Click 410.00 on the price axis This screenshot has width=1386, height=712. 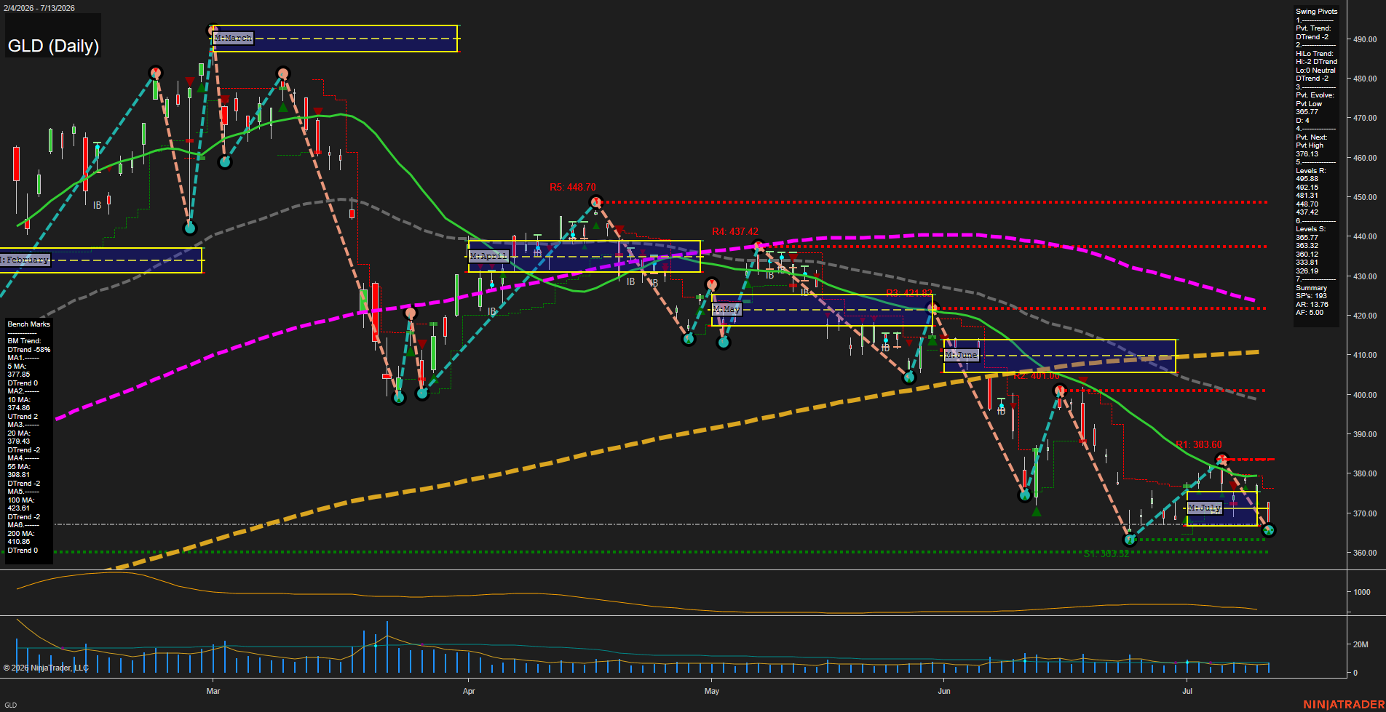(1365, 356)
